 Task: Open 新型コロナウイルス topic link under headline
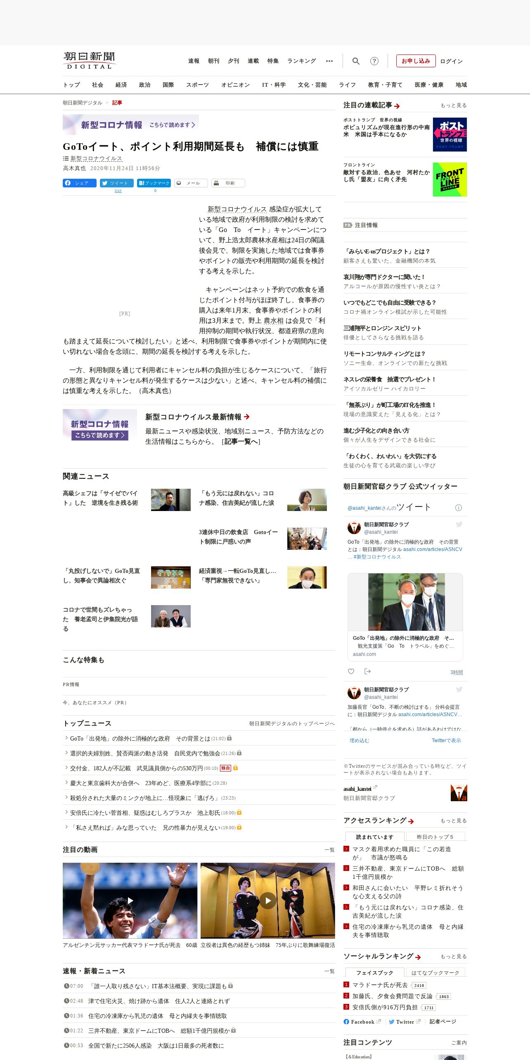pyautogui.click(x=96, y=159)
